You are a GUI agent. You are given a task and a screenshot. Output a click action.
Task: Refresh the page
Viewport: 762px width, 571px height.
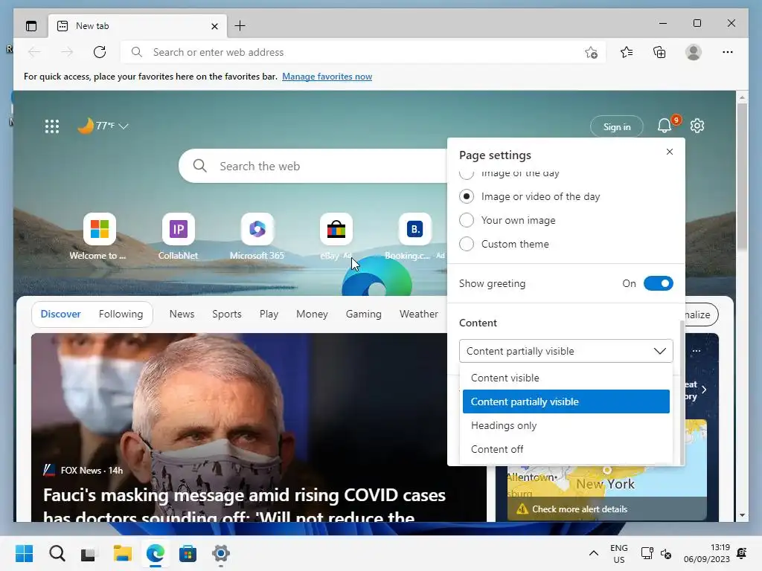tap(100, 52)
